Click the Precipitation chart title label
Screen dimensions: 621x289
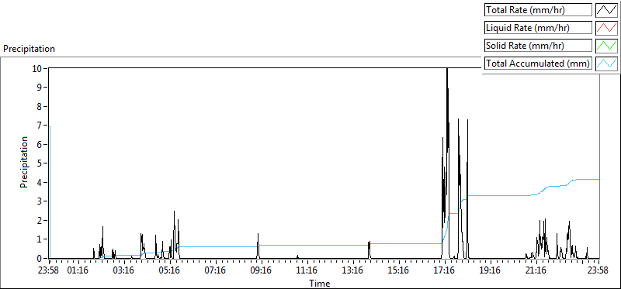29,49
